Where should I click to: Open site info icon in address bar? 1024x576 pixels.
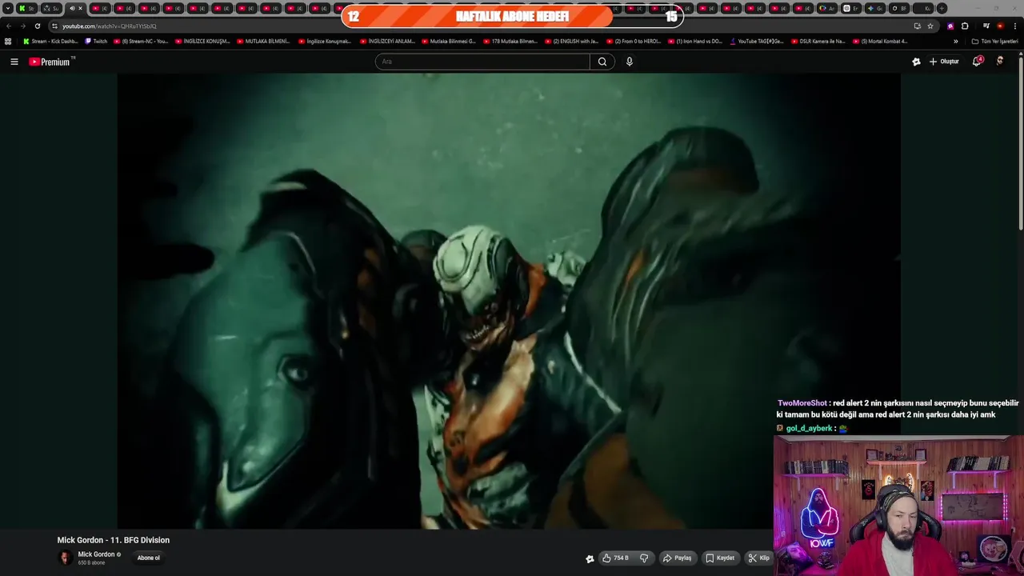54,26
